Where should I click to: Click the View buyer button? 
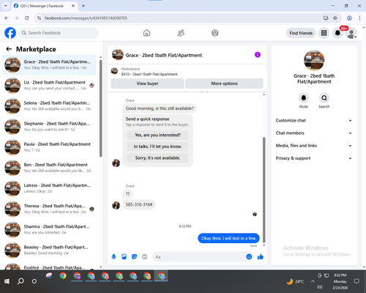(x=147, y=84)
